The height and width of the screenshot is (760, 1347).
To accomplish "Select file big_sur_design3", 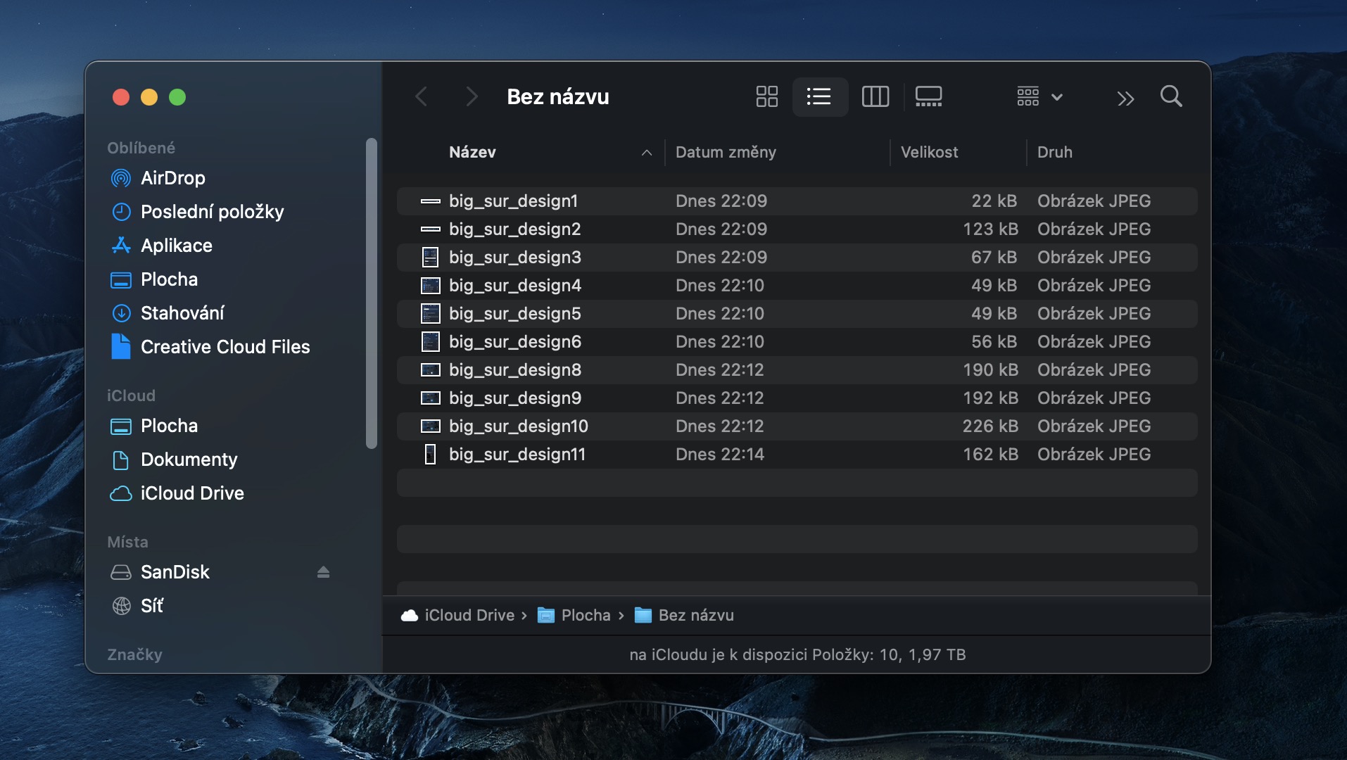I will 797,257.
